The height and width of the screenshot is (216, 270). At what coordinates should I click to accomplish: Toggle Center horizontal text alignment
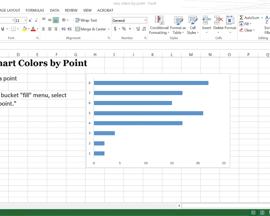click(50, 29)
